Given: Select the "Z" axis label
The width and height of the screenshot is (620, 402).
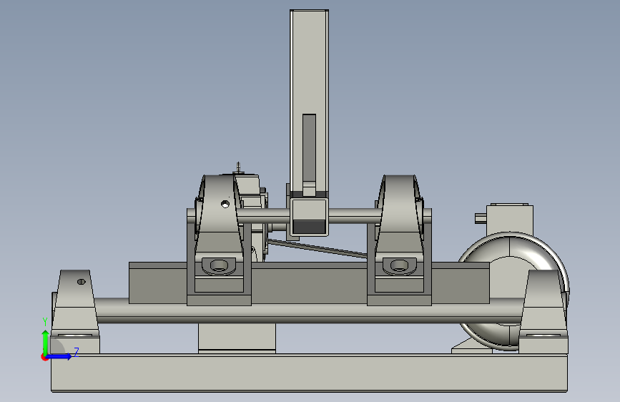Looking at the screenshot, I should (x=77, y=352).
